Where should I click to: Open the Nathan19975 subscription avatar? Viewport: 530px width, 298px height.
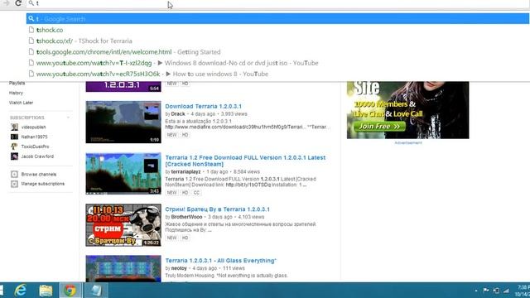tap(14, 137)
